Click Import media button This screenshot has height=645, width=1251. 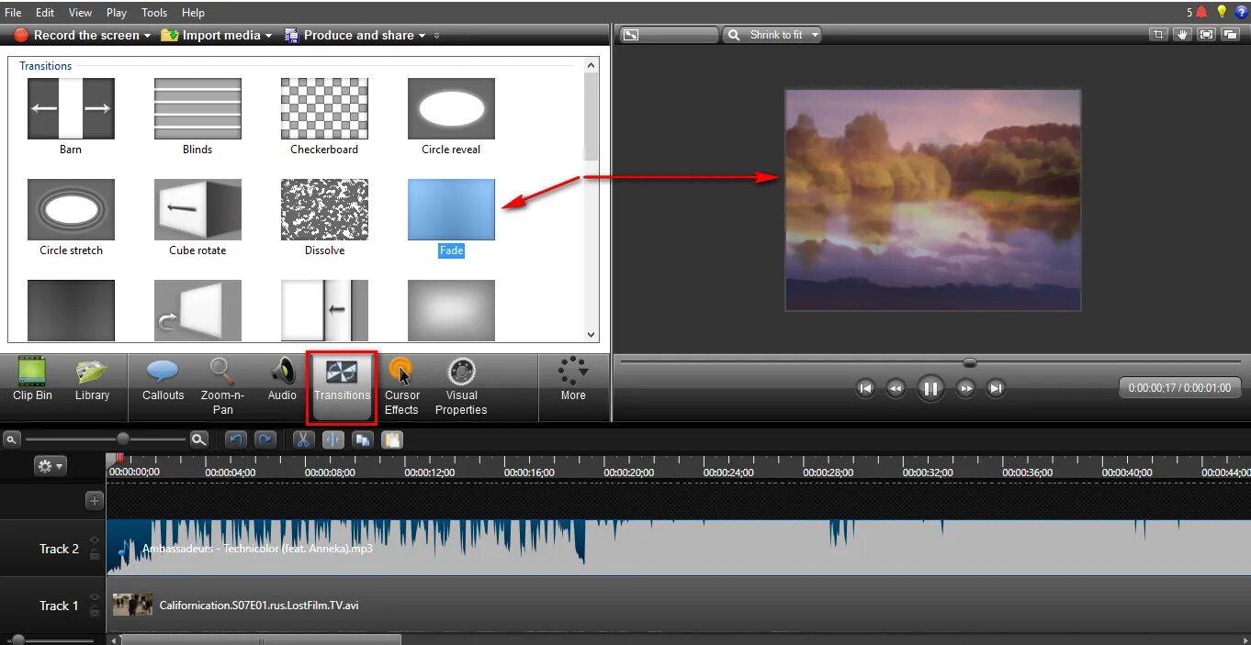tap(210, 35)
